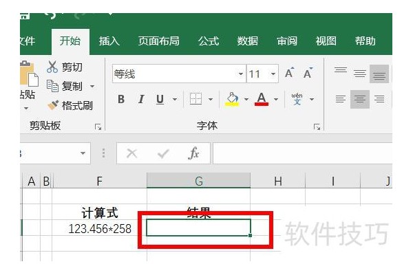413x275 pixels.
Task: Switch to the 插入 (Insert) tab
Action: click(109, 41)
